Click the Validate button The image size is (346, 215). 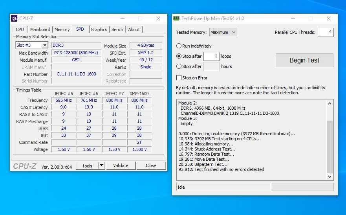pyautogui.click(x=121, y=165)
